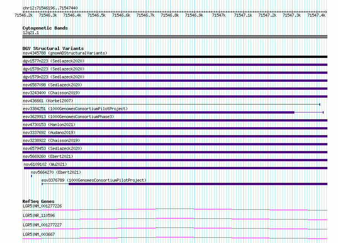
Task: Open the nsv436661 Korbel2007 variant
Action: point(48,101)
